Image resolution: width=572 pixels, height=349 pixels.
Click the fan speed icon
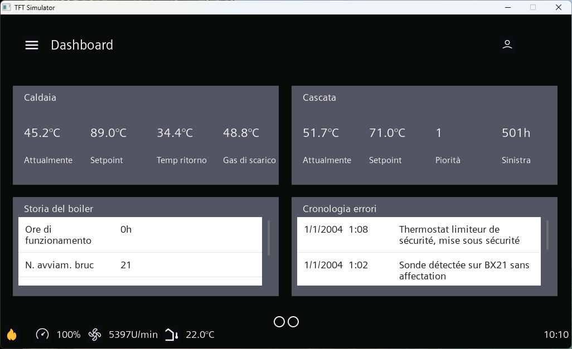pos(95,335)
